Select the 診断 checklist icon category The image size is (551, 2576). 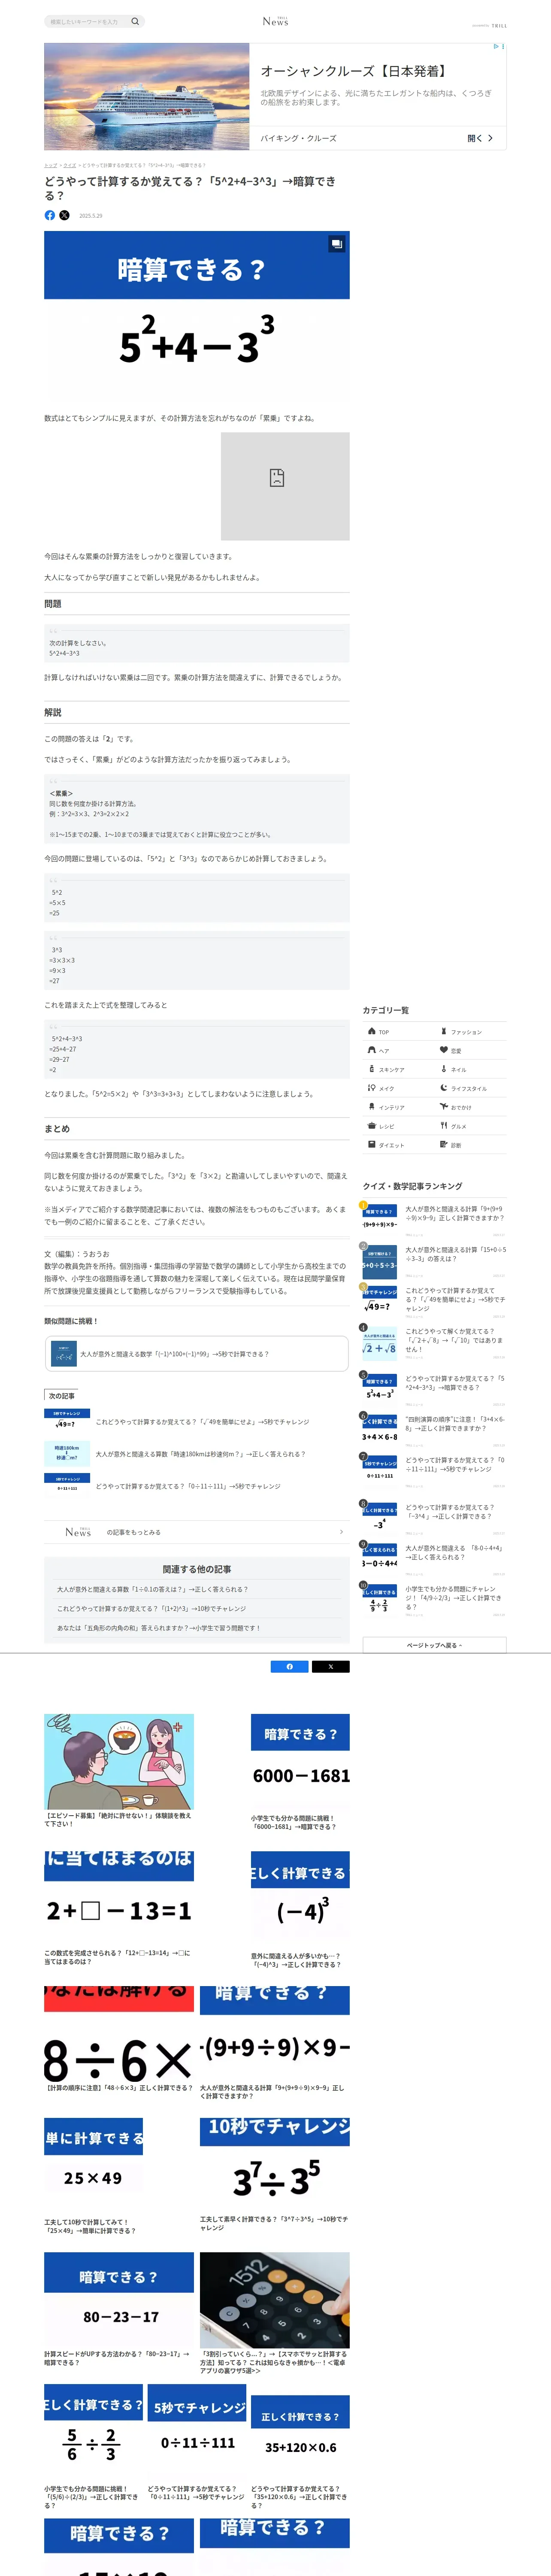pyautogui.click(x=444, y=1145)
